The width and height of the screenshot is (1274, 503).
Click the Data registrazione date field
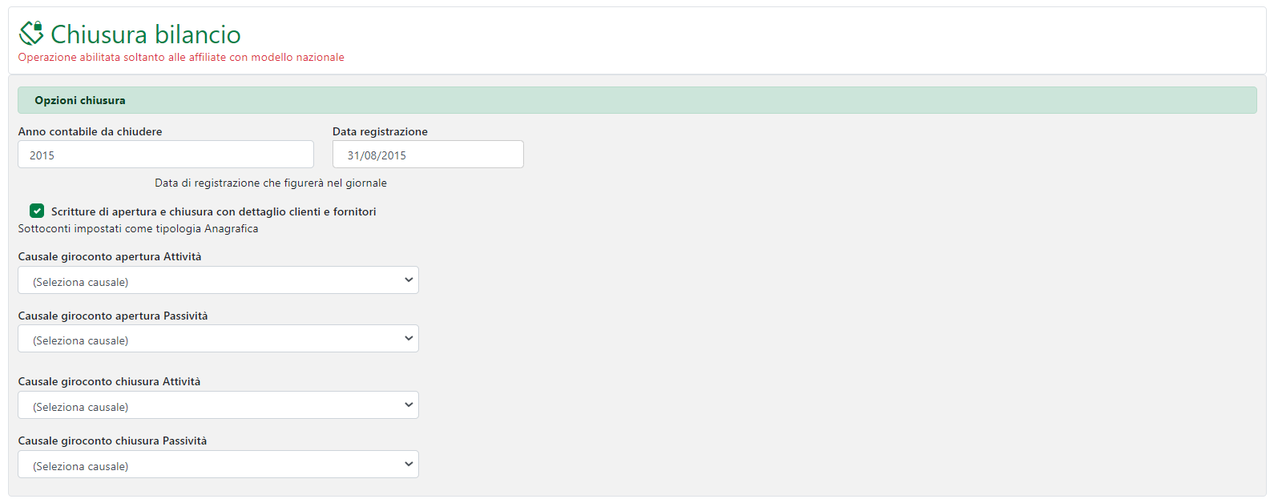[428, 155]
